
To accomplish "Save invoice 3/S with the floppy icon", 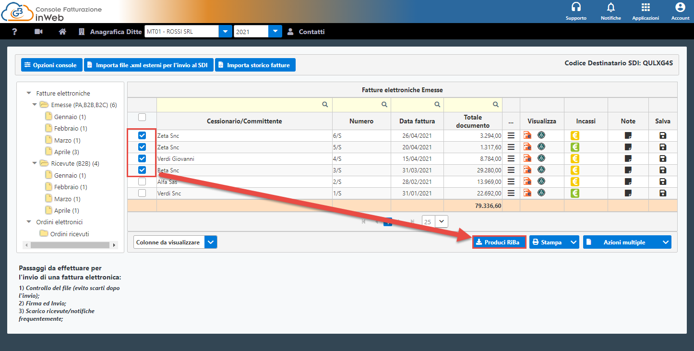I will coord(663,170).
